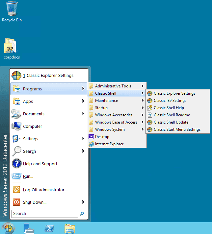The height and width of the screenshot is (234, 212).
Task: Expand the Documents submenu arrow
Action: click(x=83, y=114)
